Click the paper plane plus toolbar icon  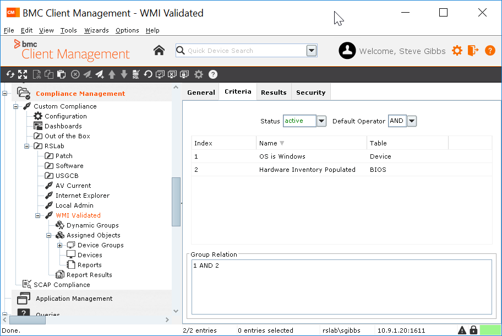100,74
